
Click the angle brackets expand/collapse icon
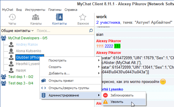(x=44, y=88)
